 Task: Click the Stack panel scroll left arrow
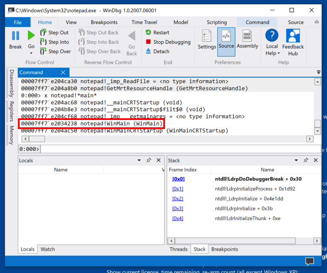pos(171,241)
